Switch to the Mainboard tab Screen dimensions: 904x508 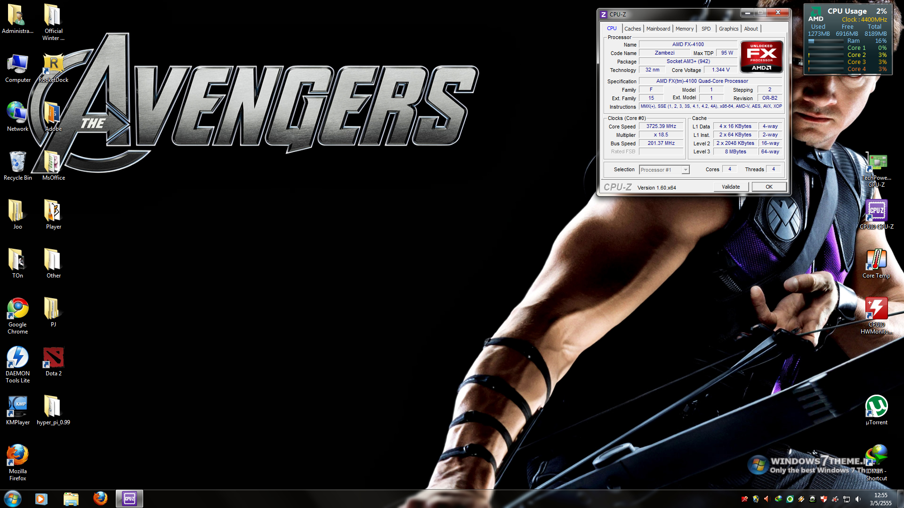click(x=658, y=29)
